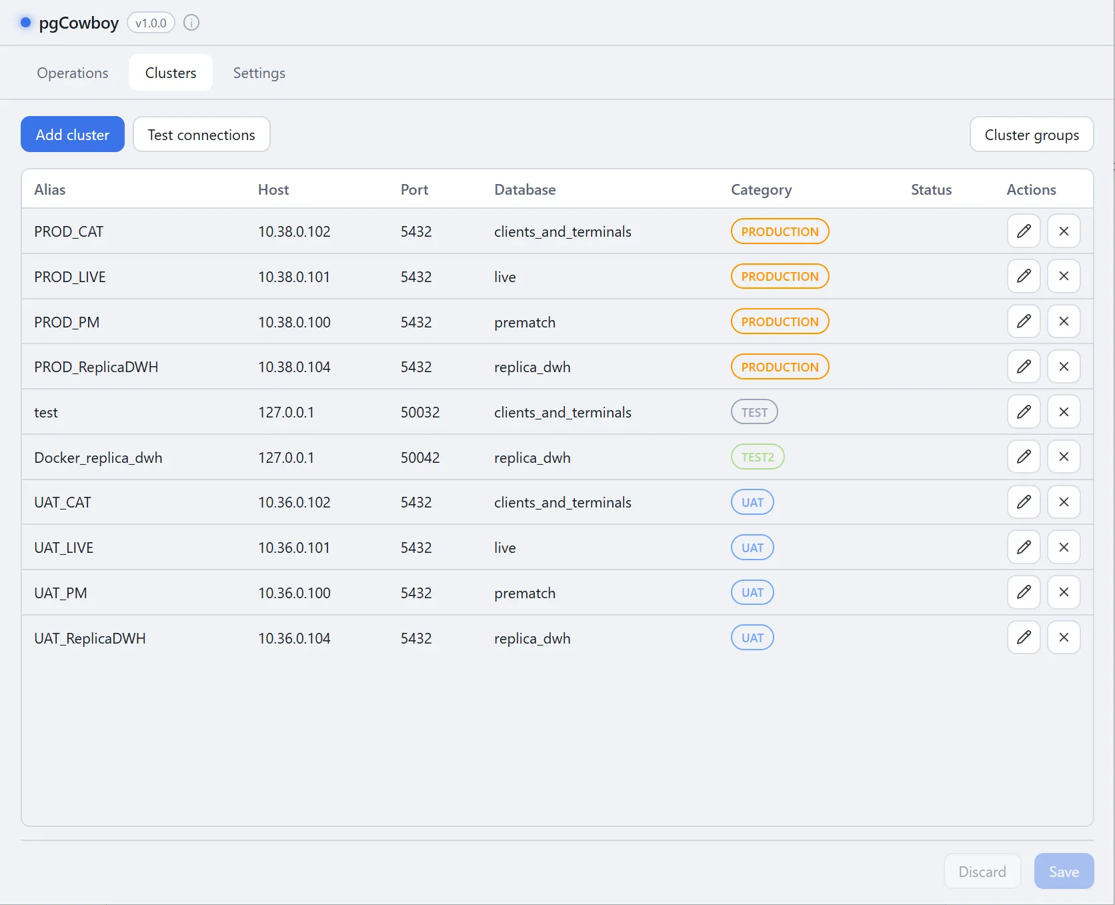Click the Alias column header
Viewport: 1115px width, 905px height.
(x=50, y=189)
